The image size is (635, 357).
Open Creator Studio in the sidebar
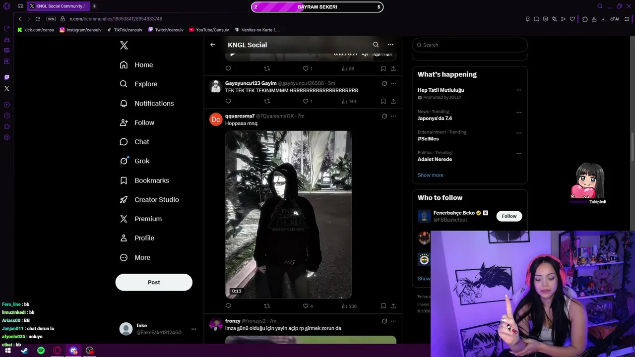[149, 200]
